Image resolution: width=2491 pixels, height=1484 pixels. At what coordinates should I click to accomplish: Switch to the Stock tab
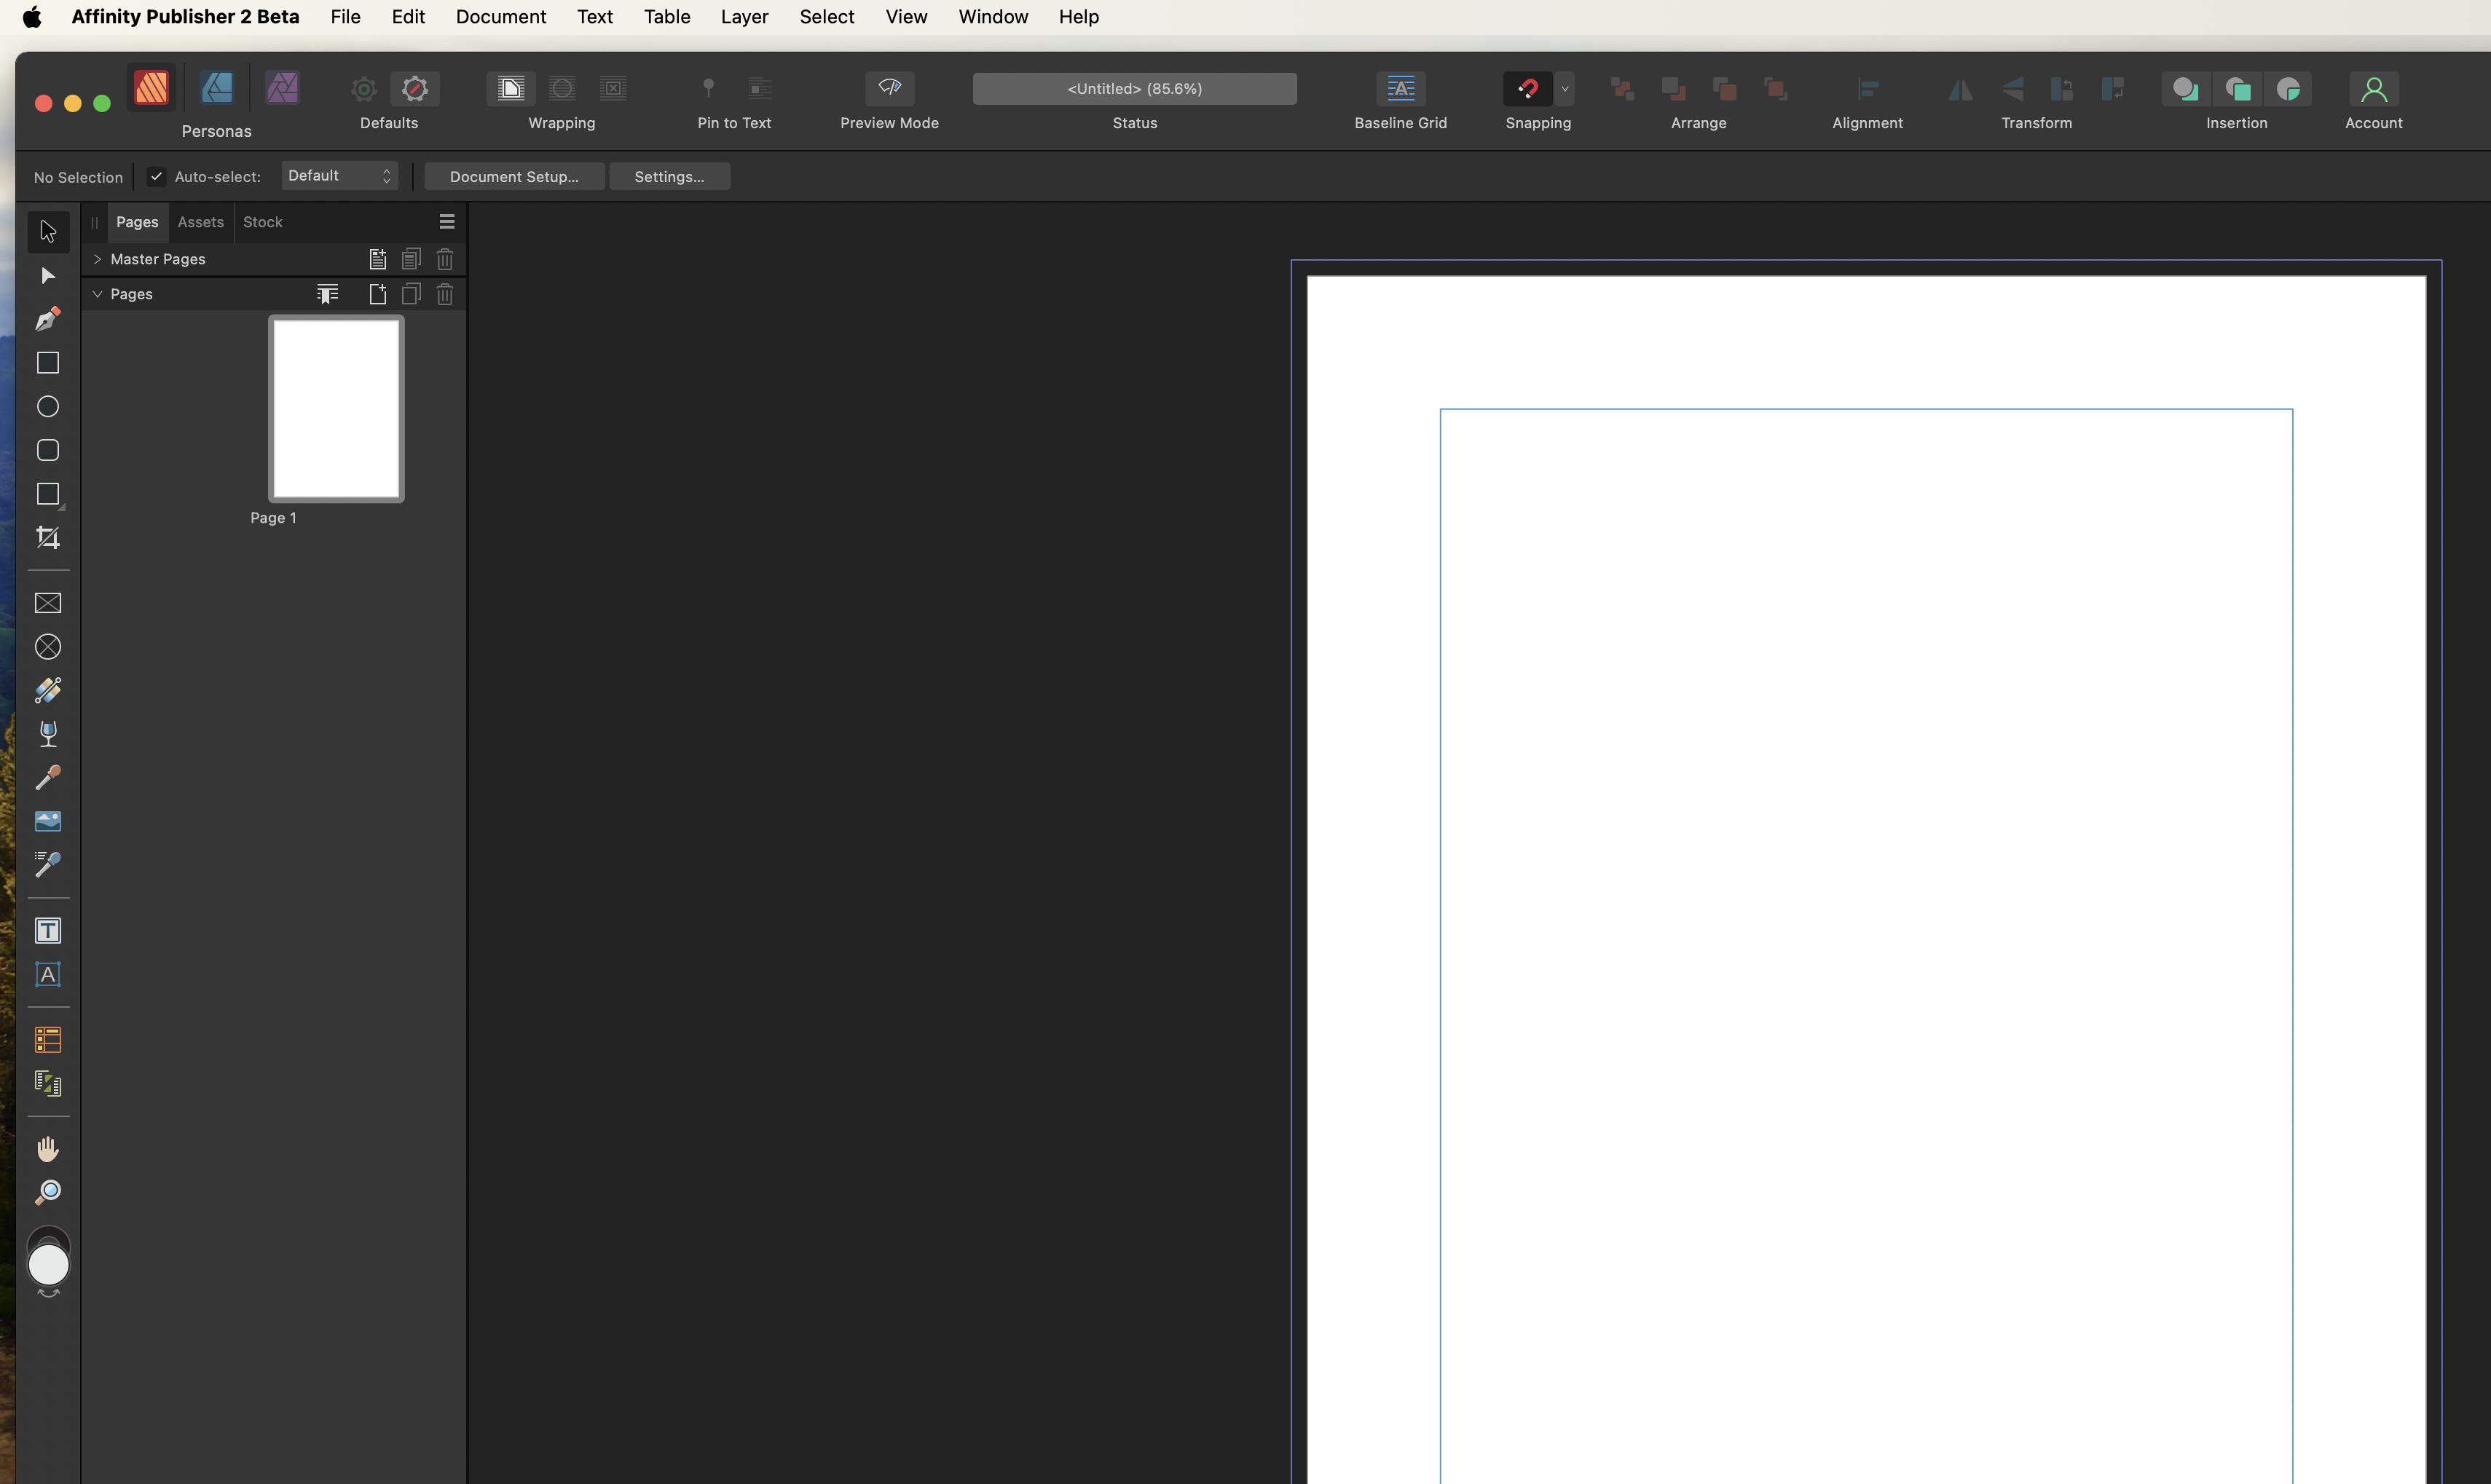pyautogui.click(x=263, y=222)
